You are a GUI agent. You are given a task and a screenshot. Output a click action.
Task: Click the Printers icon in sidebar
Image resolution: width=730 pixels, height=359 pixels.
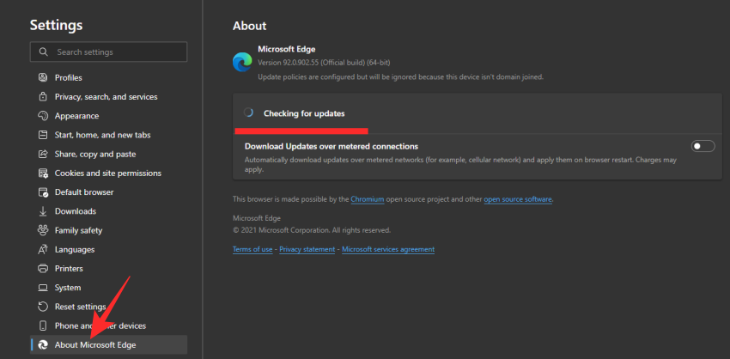pyautogui.click(x=43, y=269)
